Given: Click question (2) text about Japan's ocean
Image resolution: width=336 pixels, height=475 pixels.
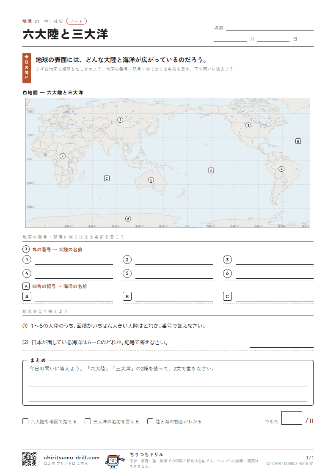Looking at the screenshot, I should (x=100, y=342).
